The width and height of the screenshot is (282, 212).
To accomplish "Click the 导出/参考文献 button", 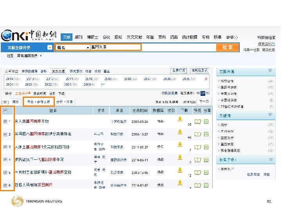I will pos(39,102).
